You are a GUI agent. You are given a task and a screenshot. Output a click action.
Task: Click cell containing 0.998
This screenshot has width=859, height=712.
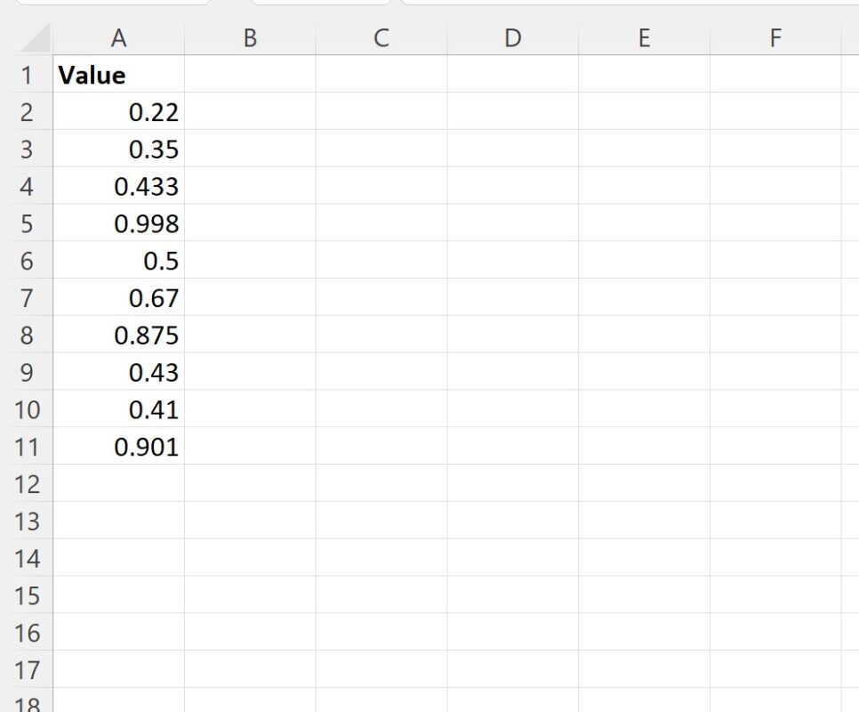(118, 224)
